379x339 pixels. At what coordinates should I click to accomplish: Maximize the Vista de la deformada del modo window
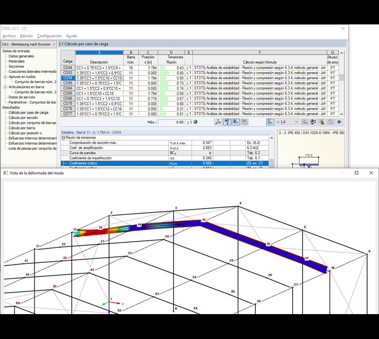pyautogui.click(x=356, y=173)
